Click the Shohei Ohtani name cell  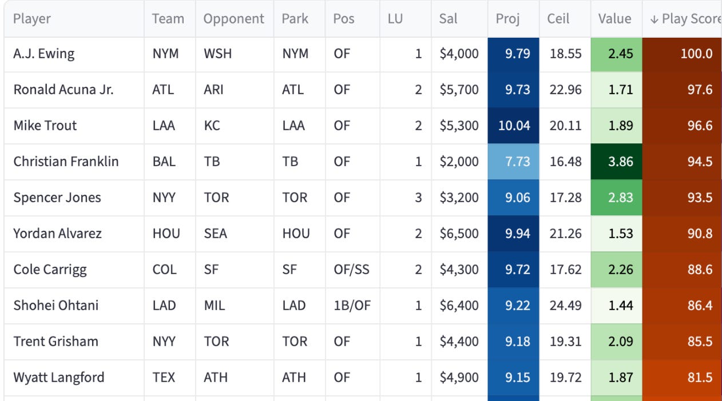pos(74,306)
